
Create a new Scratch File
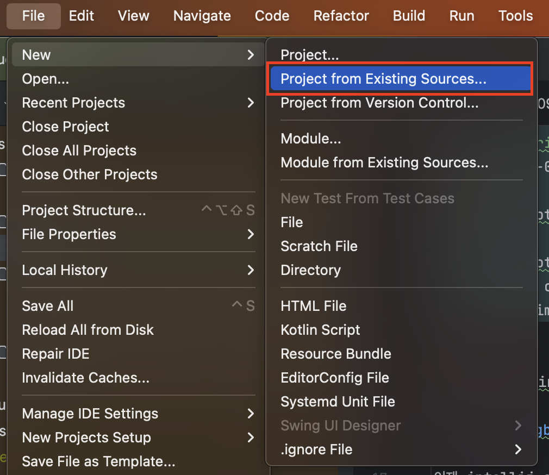(x=319, y=246)
